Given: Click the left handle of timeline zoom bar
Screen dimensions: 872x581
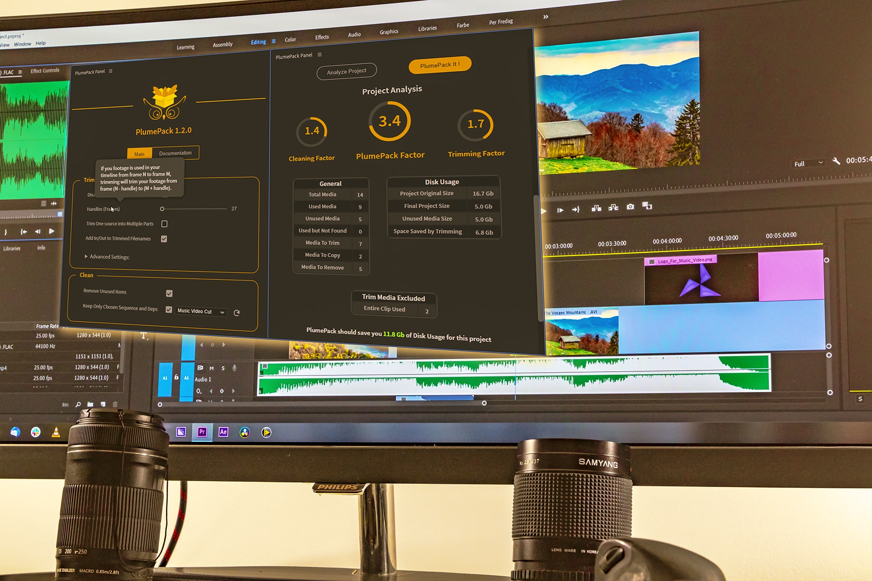Looking at the screenshot, I should tap(160, 404).
